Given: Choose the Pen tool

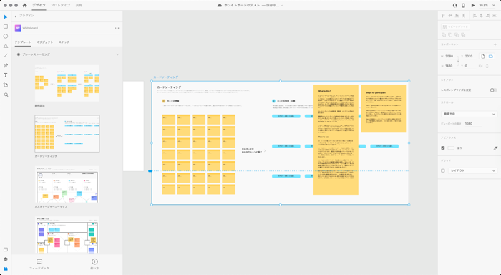Looking at the screenshot, I should click(x=6, y=66).
